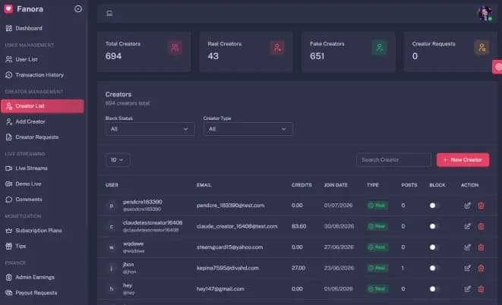Image resolution: width=502 pixels, height=305 pixels.
Task: Toggle the sidebar collapse circle icon
Action: point(78,9)
